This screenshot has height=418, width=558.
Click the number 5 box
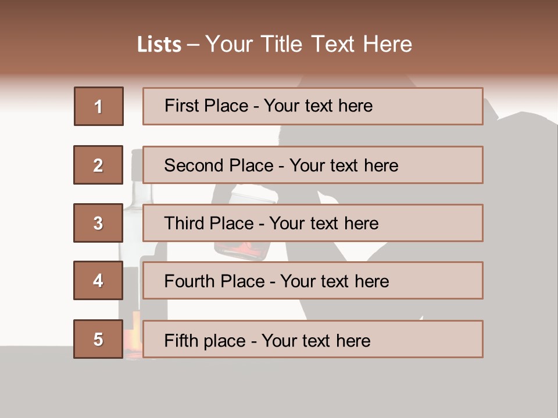click(98, 339)
